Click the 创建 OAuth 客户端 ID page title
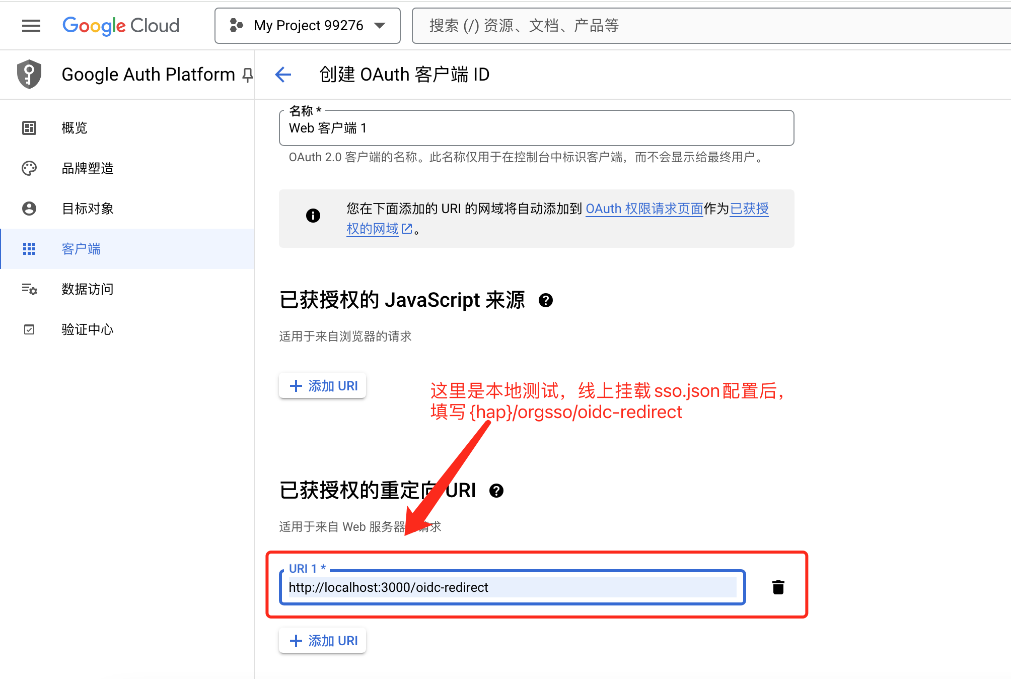This screenshot has width=1011, height=679. point(404,75)
